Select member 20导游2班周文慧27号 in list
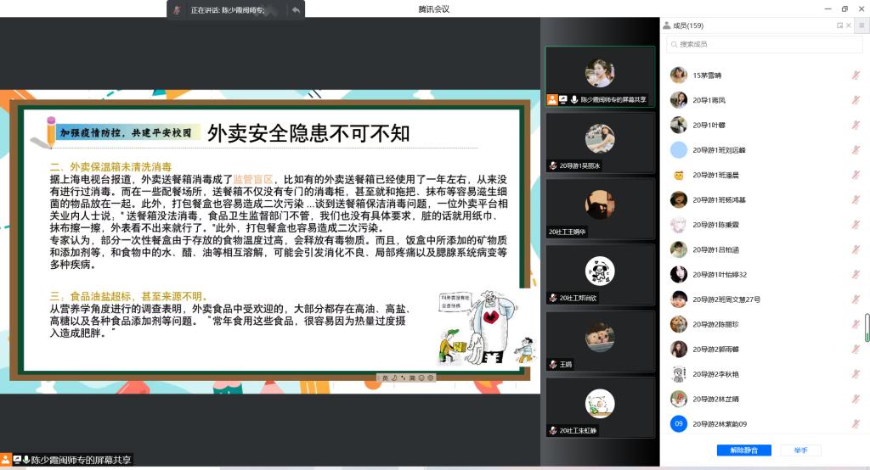 (x=726, y=299)
